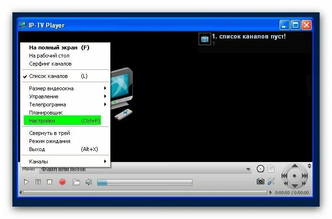Adjust the volume slider bar
Viewport: 332px width, 219px height.
point(145,182)
